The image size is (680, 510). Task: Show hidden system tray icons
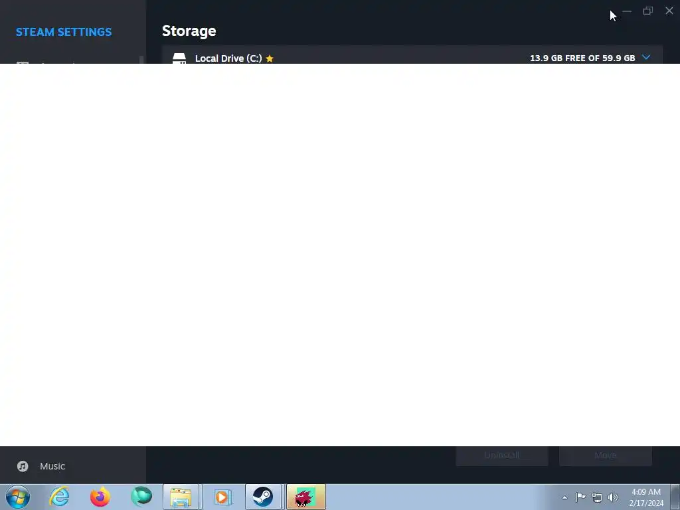click(564, 498)
